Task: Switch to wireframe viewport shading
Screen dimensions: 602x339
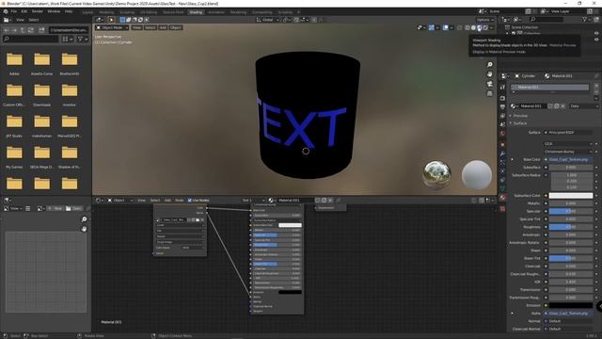Action: [467, 27]
